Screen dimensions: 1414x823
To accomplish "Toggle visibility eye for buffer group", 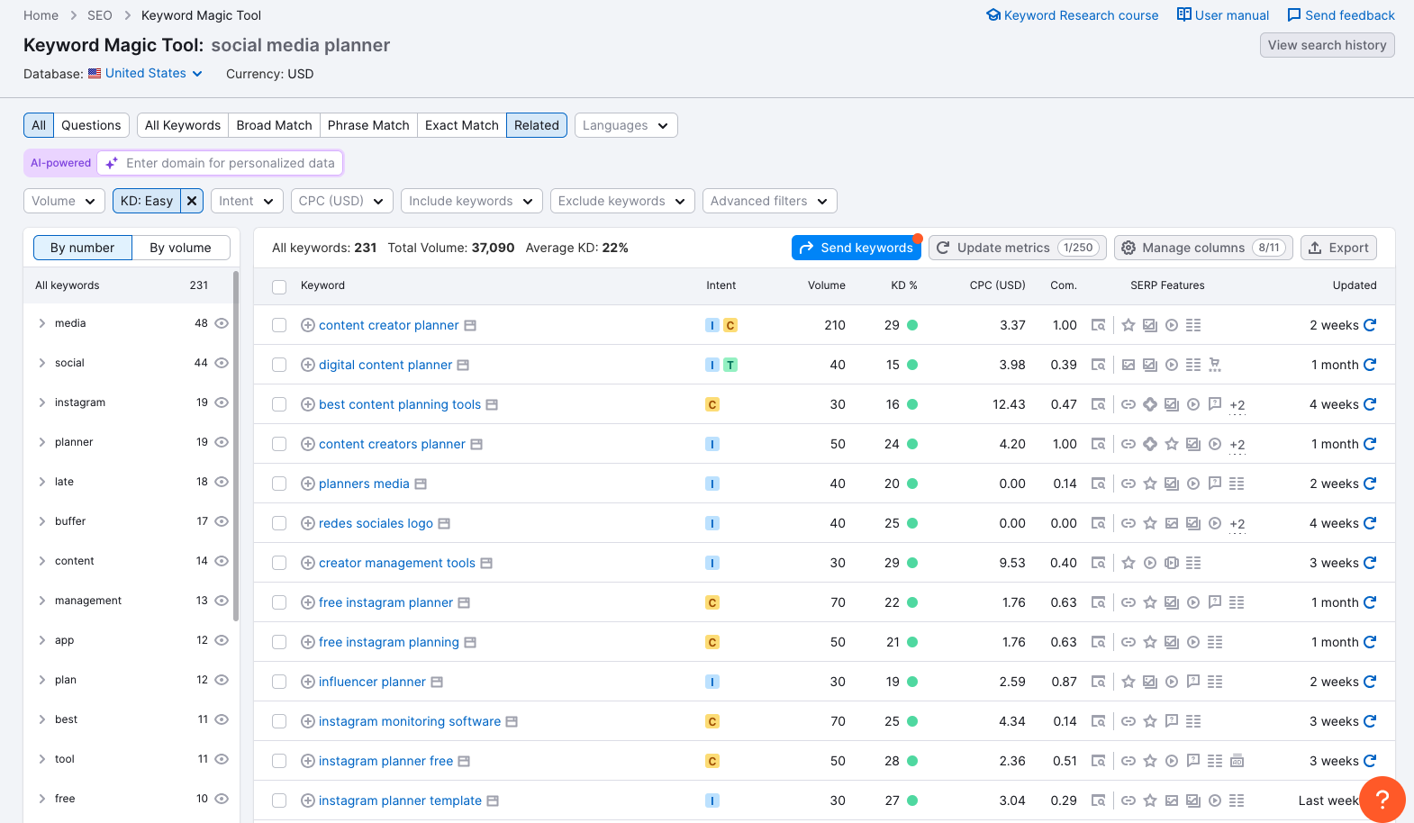I will point(222,521).
